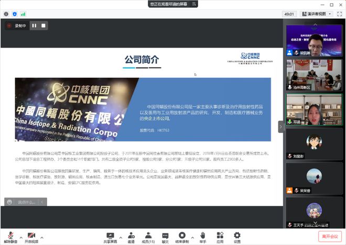The height and width of the screenshot is (245, 346).
Task: Expand the recording options arrow next to 结束录制
Action: click(x=192, y=238)
